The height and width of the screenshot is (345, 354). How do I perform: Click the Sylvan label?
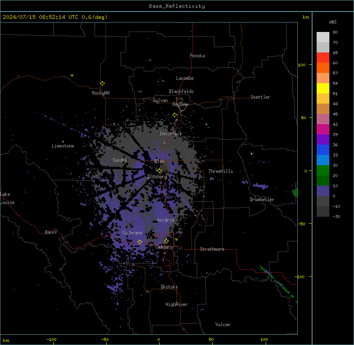160,100
